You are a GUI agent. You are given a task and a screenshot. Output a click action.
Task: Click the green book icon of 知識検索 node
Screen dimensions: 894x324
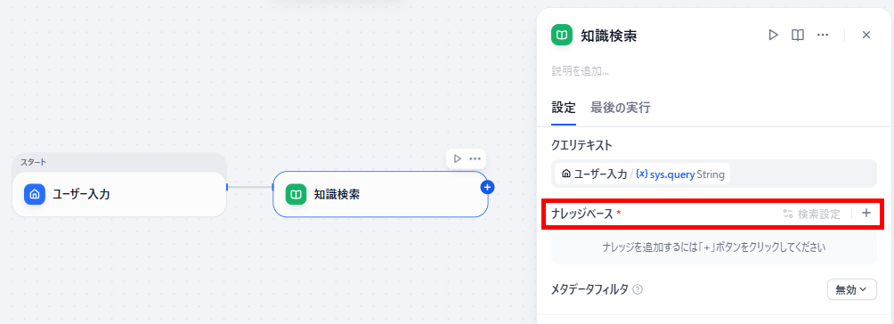click(296, 194)
